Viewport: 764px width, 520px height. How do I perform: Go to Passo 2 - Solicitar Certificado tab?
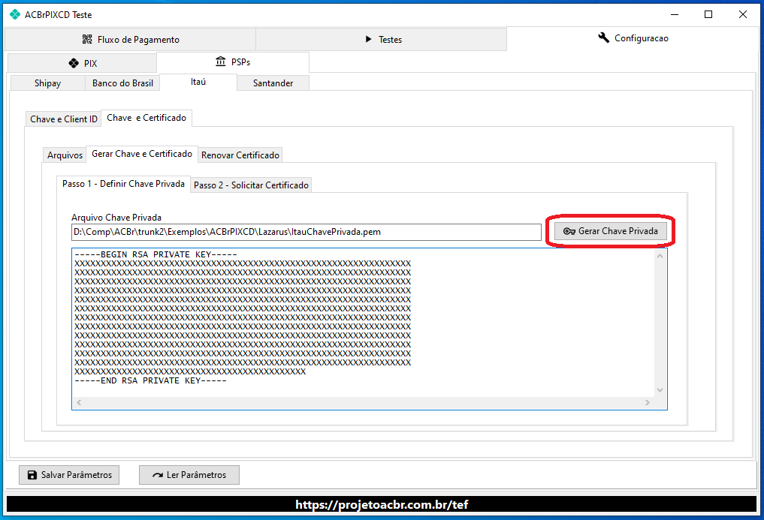click(251, 185)
